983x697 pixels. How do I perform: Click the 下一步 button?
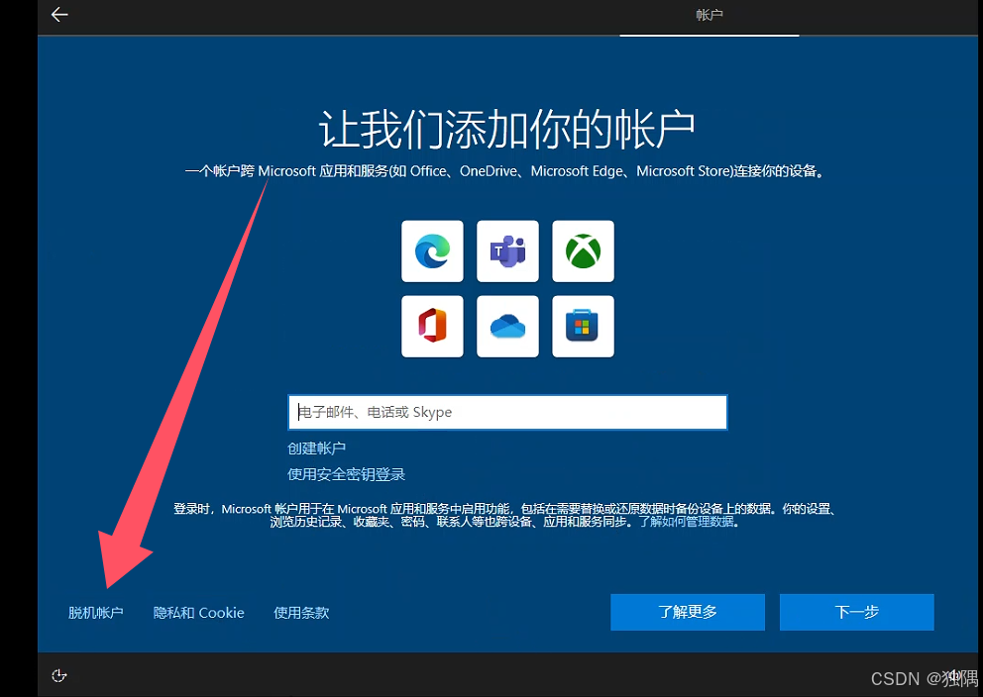tap(857, 612)
